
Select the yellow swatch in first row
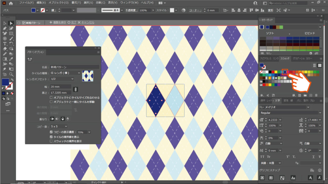[x=276, y=72]
